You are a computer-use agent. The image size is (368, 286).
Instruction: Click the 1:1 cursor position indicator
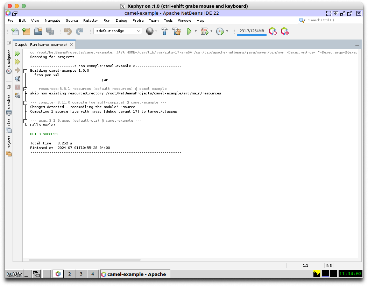click(306, 266)
